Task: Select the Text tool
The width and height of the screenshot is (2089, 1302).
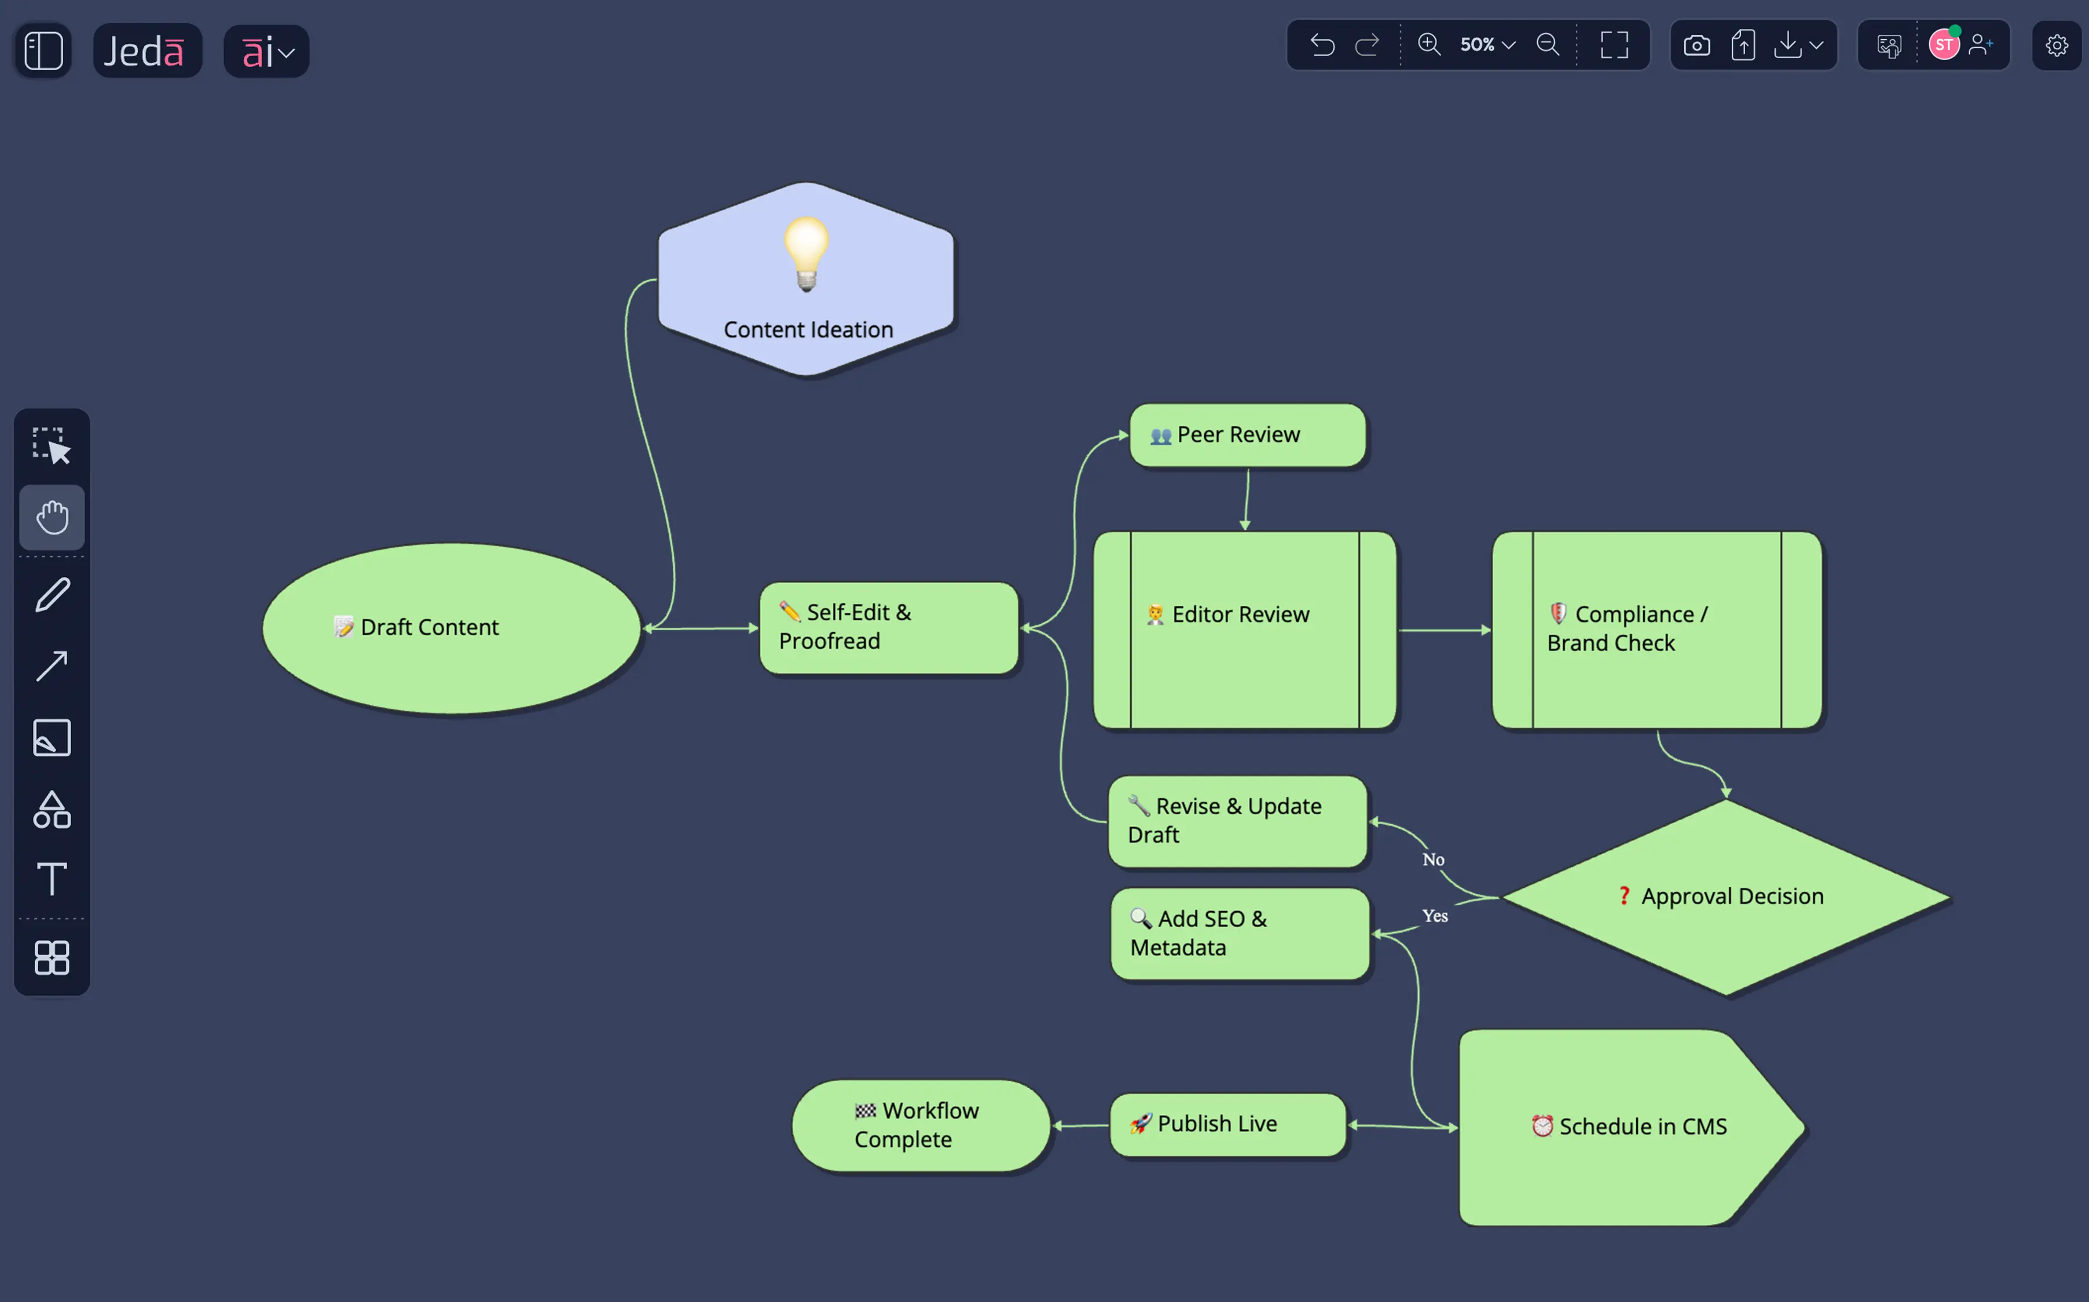Action: click(x=52, y=880)
